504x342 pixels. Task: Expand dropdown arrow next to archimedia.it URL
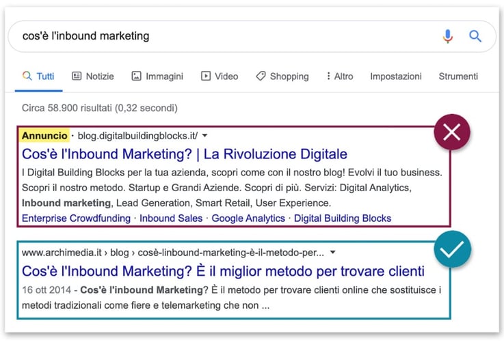[332, 253]
